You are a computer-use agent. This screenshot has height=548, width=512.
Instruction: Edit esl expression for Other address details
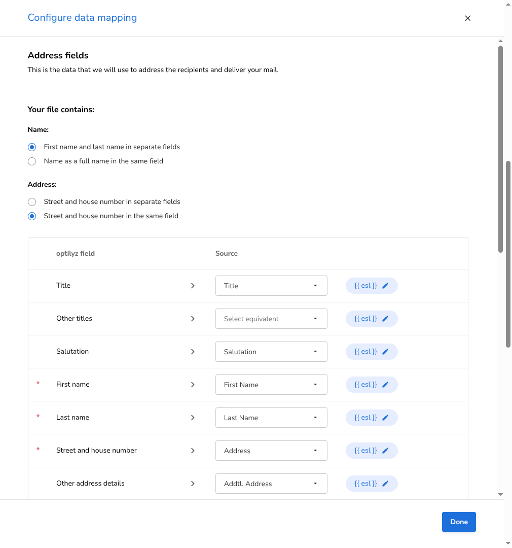pos(372,484)
